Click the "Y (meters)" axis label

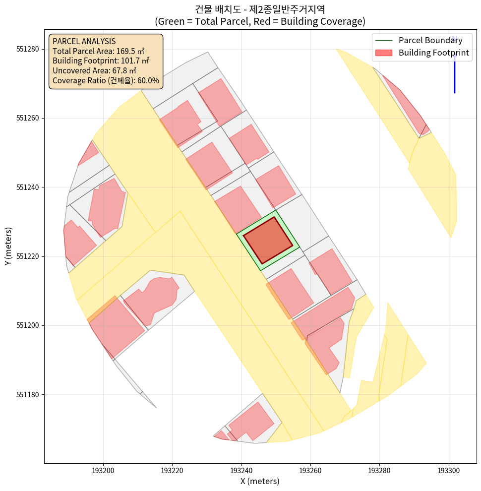coord(8,246)
